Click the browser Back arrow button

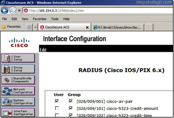pos(5,11)
